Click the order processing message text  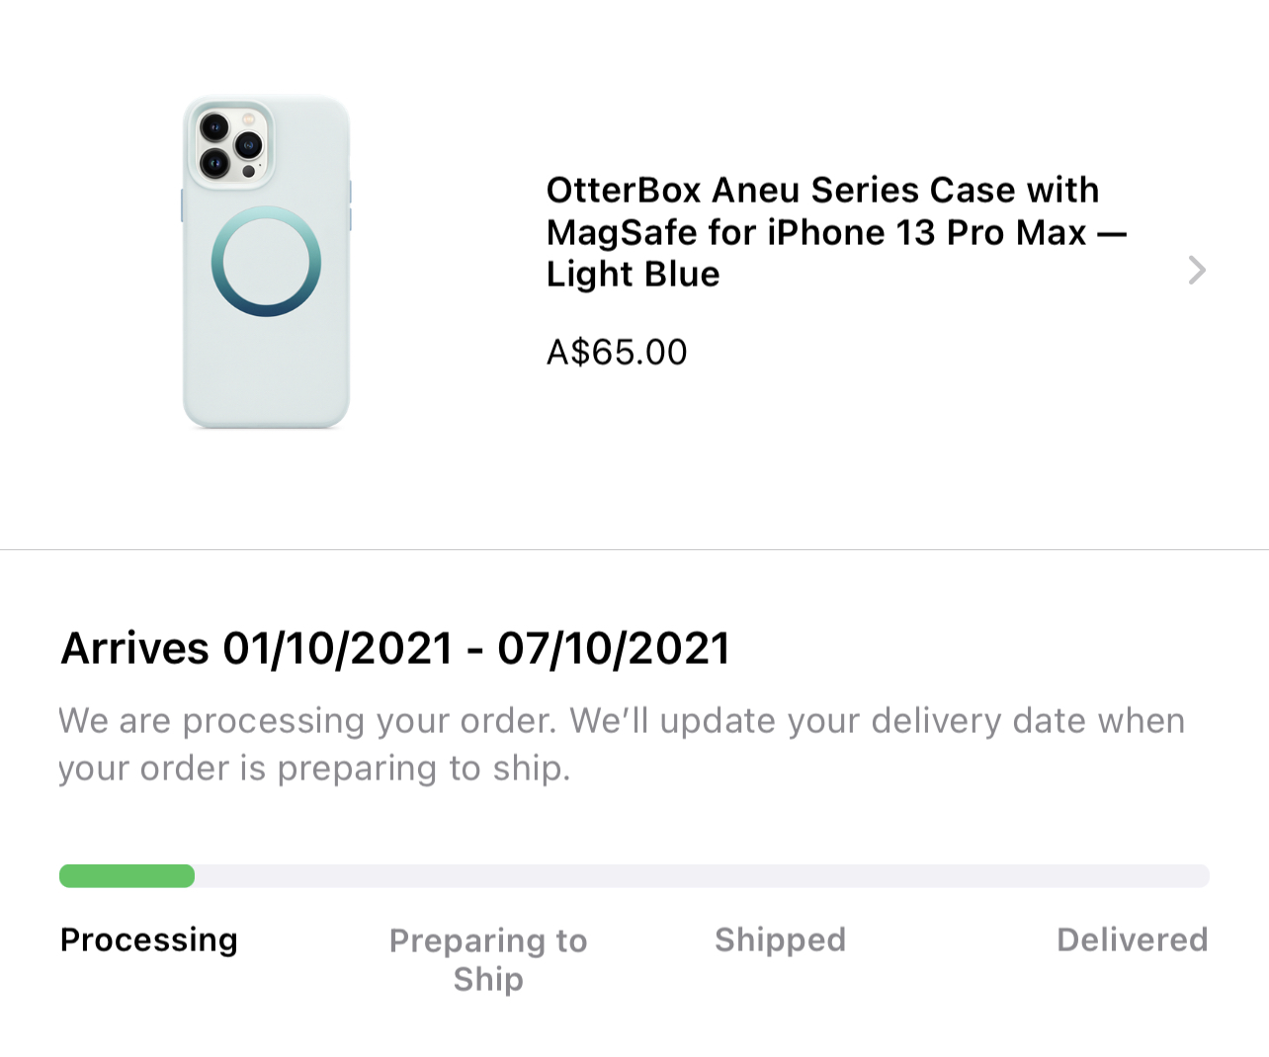[621, 744]
